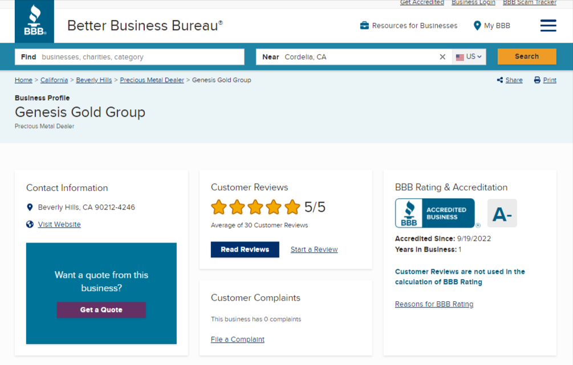Screen dimensions: 573x365
Task: Click the location pin beside Beverly Hills address
Action: [30, 207]
